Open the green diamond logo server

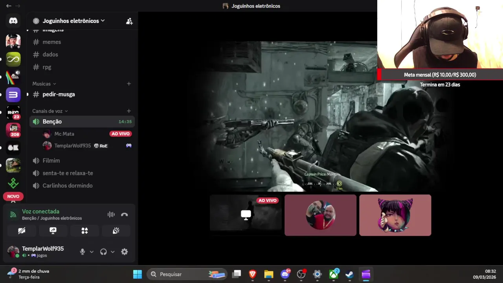[x=13, y=183]
